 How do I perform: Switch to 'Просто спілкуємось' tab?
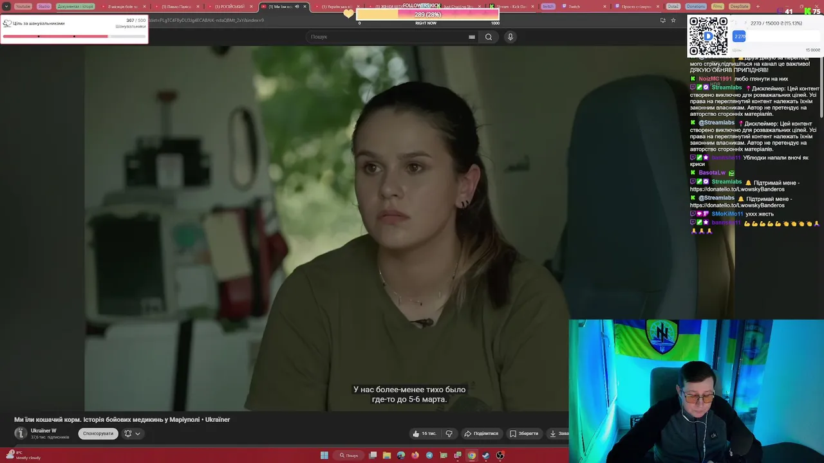click(x=636, y=6)
